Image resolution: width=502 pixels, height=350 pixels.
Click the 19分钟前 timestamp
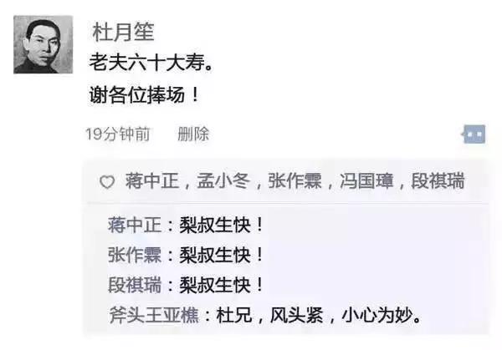pyautogui.click(x=118, y=134)
